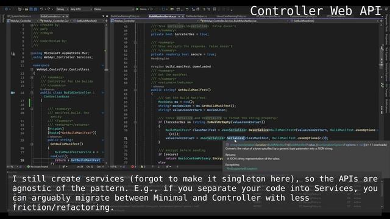
Task: Click the right status bar cleanup brush icon
Action: tap(168, 167)
